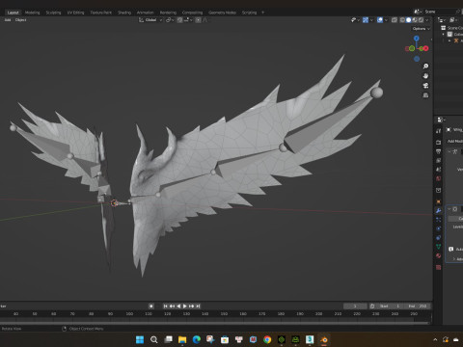Screen dimensions: 463x347
Task: Open the pivot point dropdown
Action: coord(170,20)
